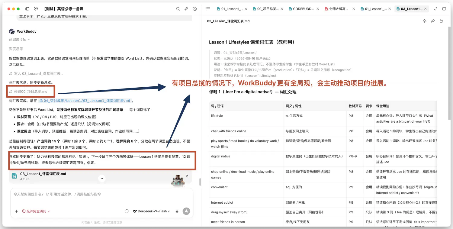Viewport: 453px width, 229px height.
Task: Open the 允许完全访问 permission dropdown
Action: [36, 211]
